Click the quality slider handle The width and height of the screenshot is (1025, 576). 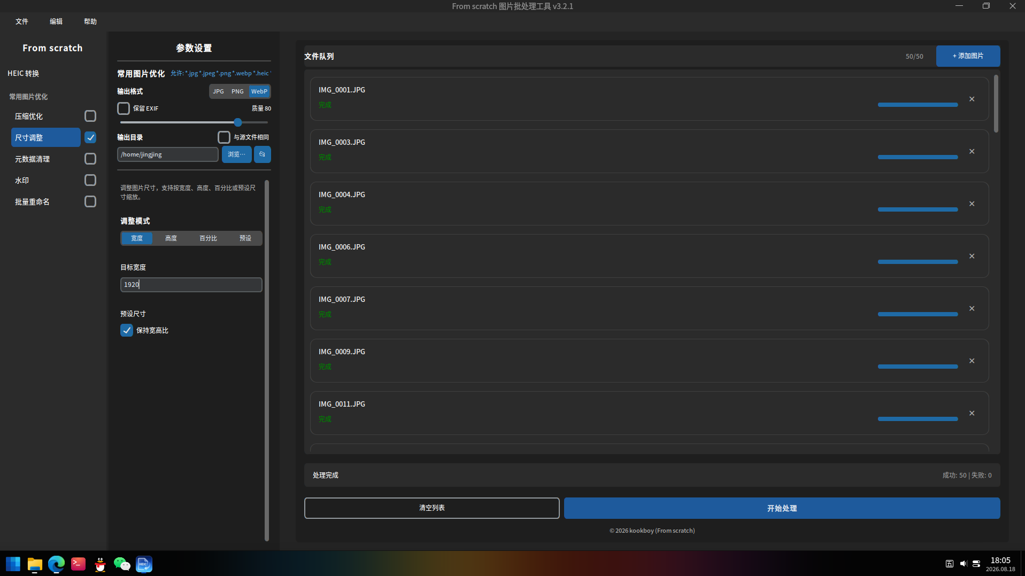pos(238,122)
